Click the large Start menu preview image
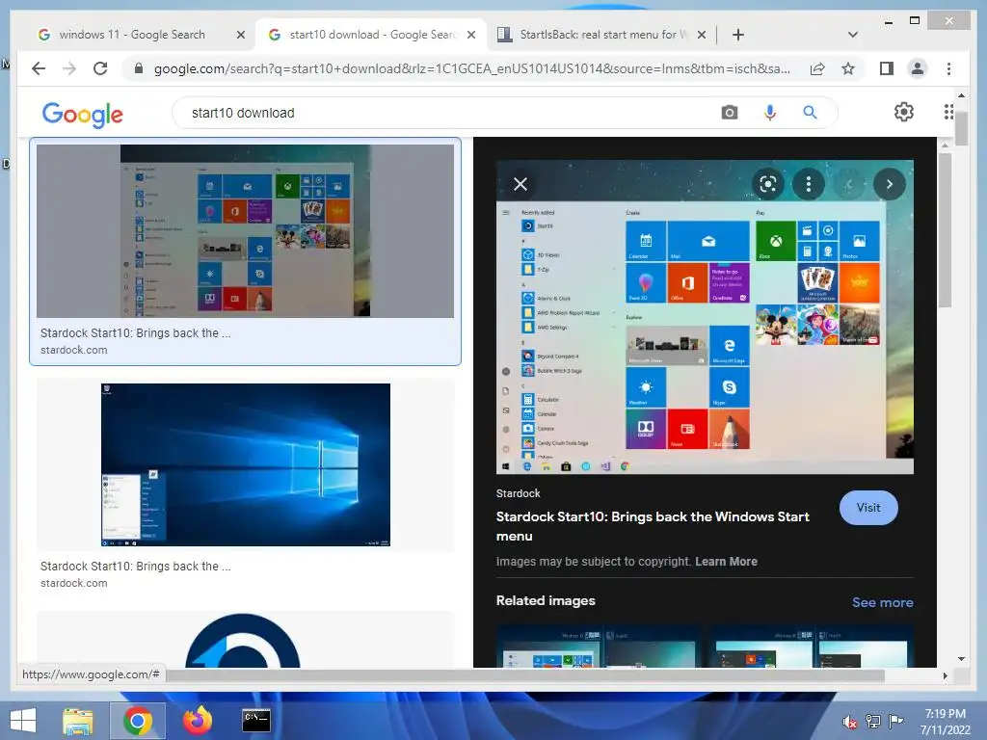 (x=705, y=317)
